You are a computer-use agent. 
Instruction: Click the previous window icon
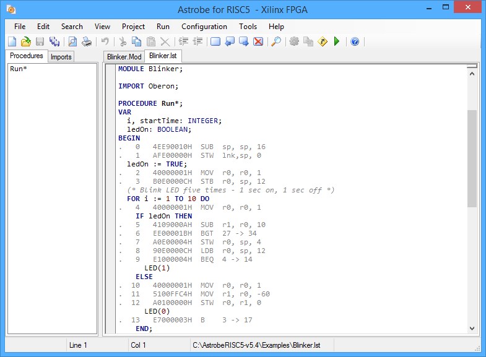230,41
